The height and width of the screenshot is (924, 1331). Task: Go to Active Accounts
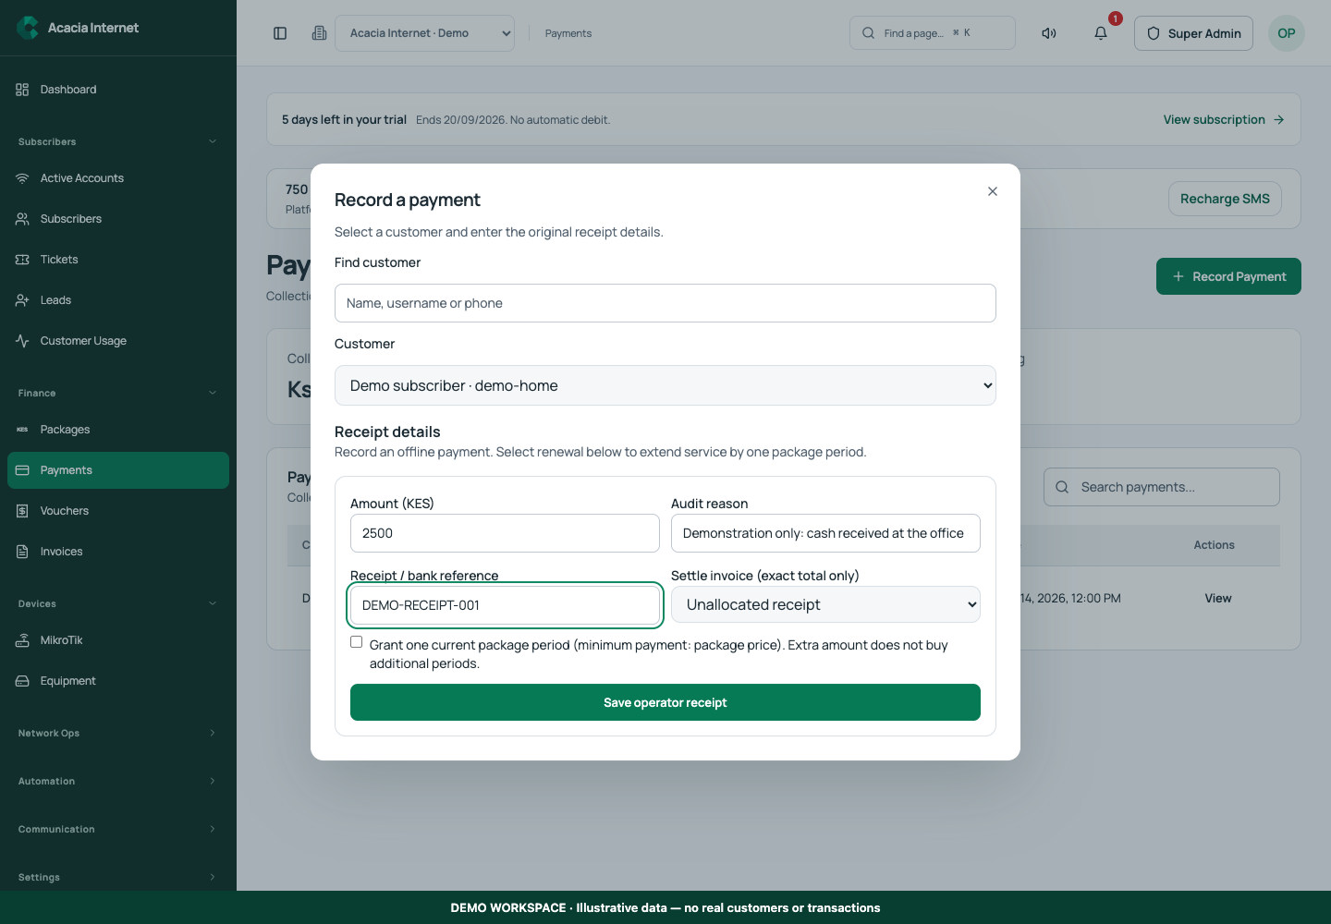coord(118,178)
